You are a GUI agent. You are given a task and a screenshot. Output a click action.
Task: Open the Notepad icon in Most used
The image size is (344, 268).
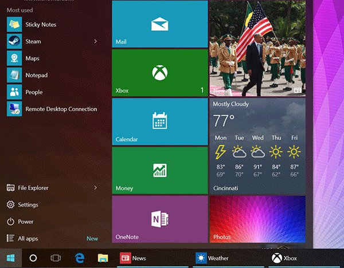(x=14, y=75)
